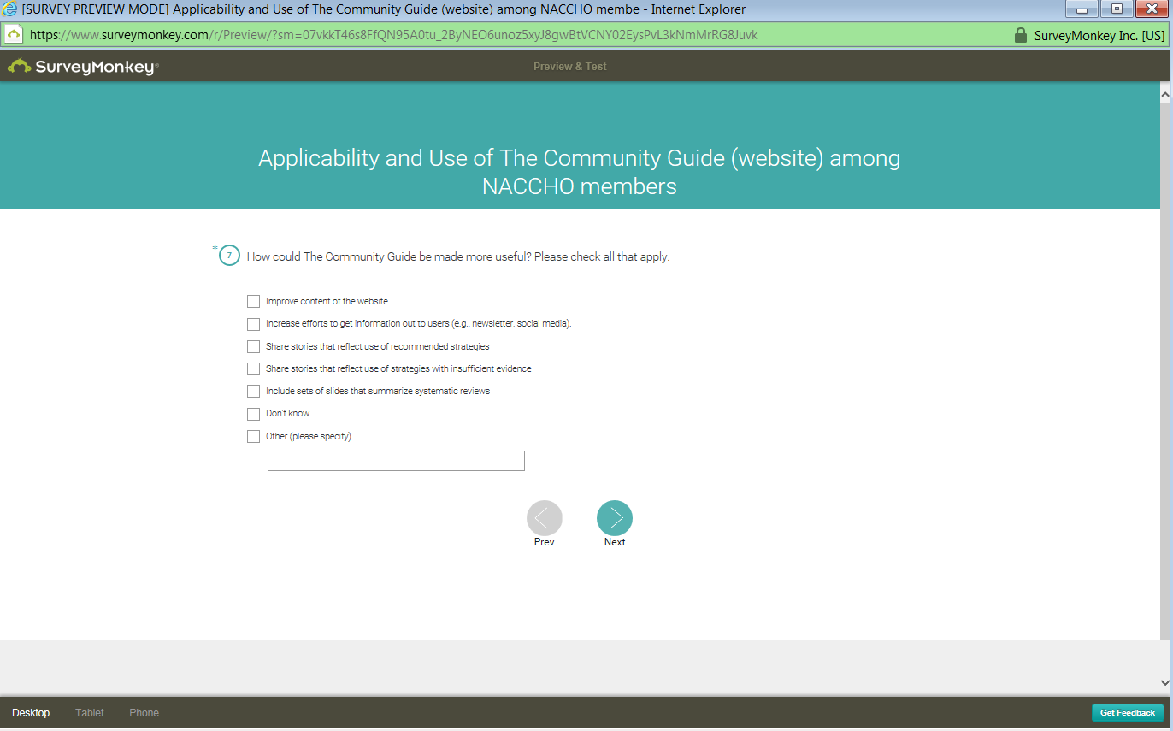Check 'Share stories… strategies with insufficient evidence'

click(253, 368)
